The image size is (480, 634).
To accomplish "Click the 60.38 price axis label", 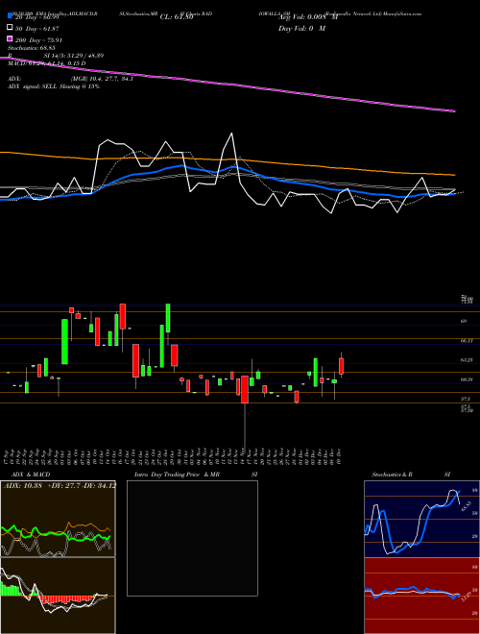I will click(467, 379).
